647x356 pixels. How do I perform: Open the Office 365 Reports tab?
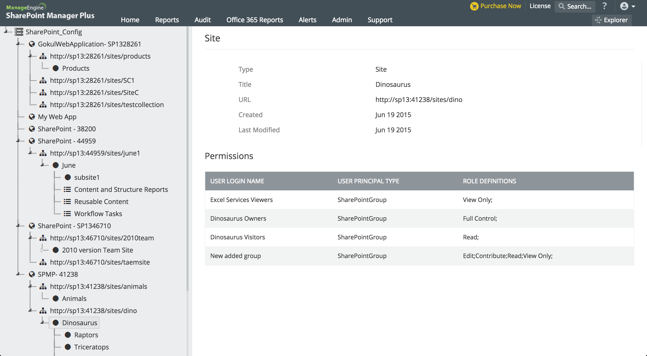(255, 20)
